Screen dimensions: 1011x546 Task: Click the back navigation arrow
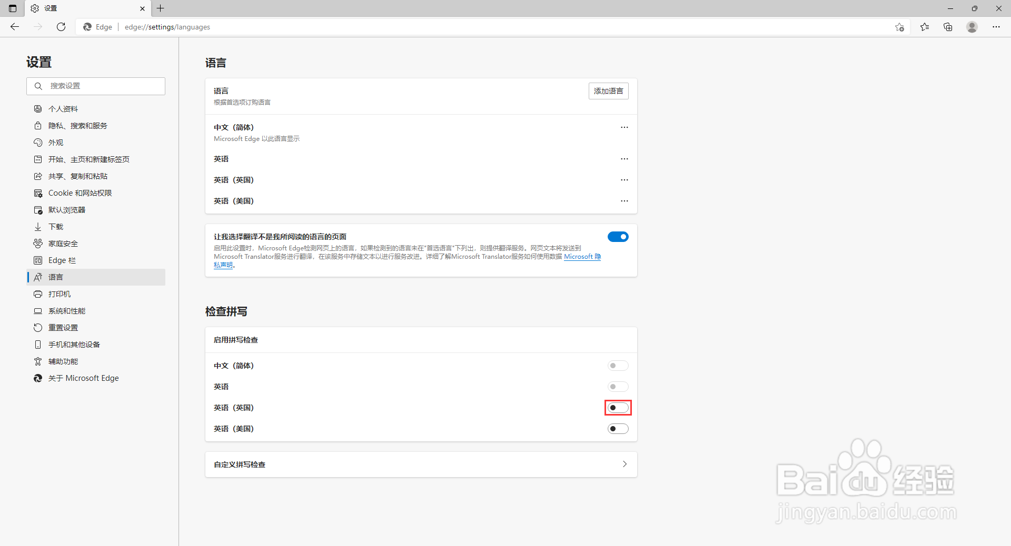(15, 27)
